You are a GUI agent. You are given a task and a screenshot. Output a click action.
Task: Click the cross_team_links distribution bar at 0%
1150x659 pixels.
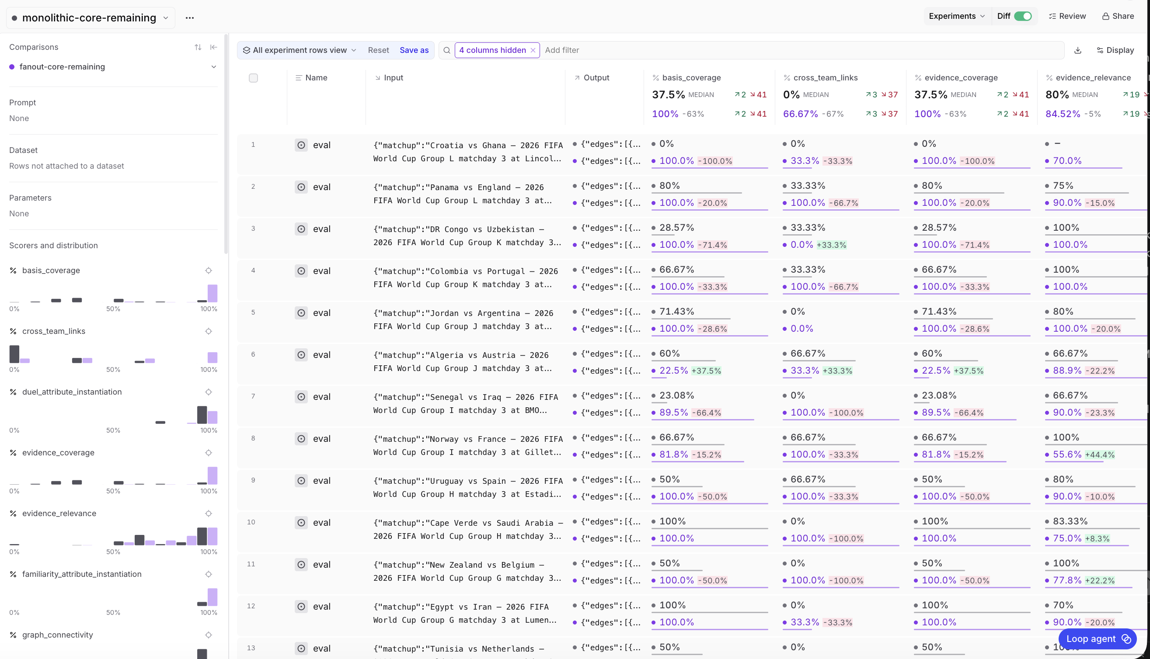(x=14, y=354)
